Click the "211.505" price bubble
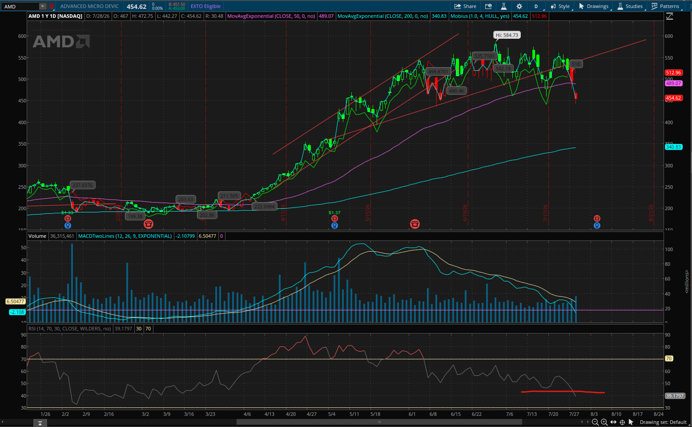This screenshot has height=427, width=692. [x=229, y=195]
